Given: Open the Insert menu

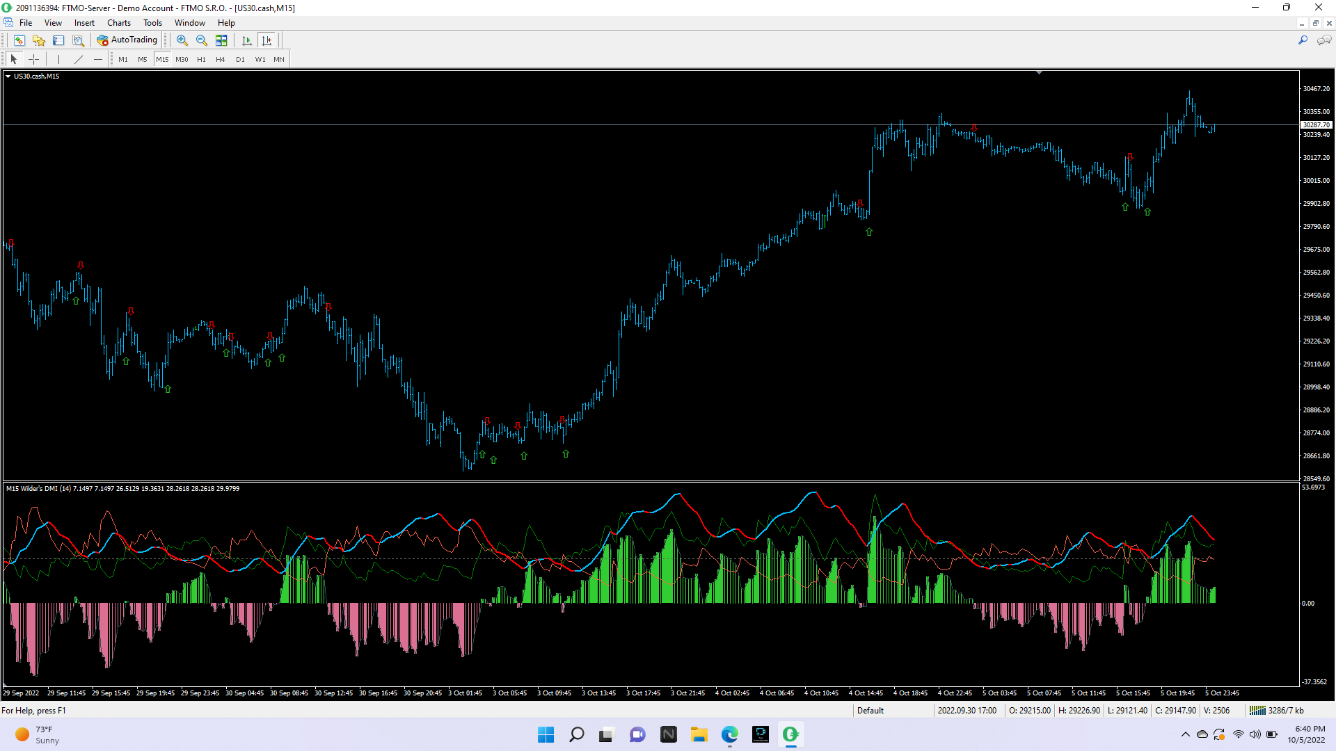Looking at the screenshot, I should [x=84, y=23].
